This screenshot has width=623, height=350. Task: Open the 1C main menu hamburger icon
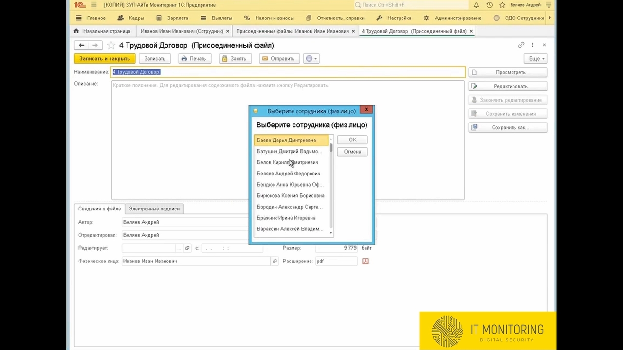93,5
